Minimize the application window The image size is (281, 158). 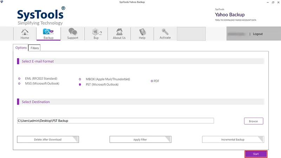[268, 2]
